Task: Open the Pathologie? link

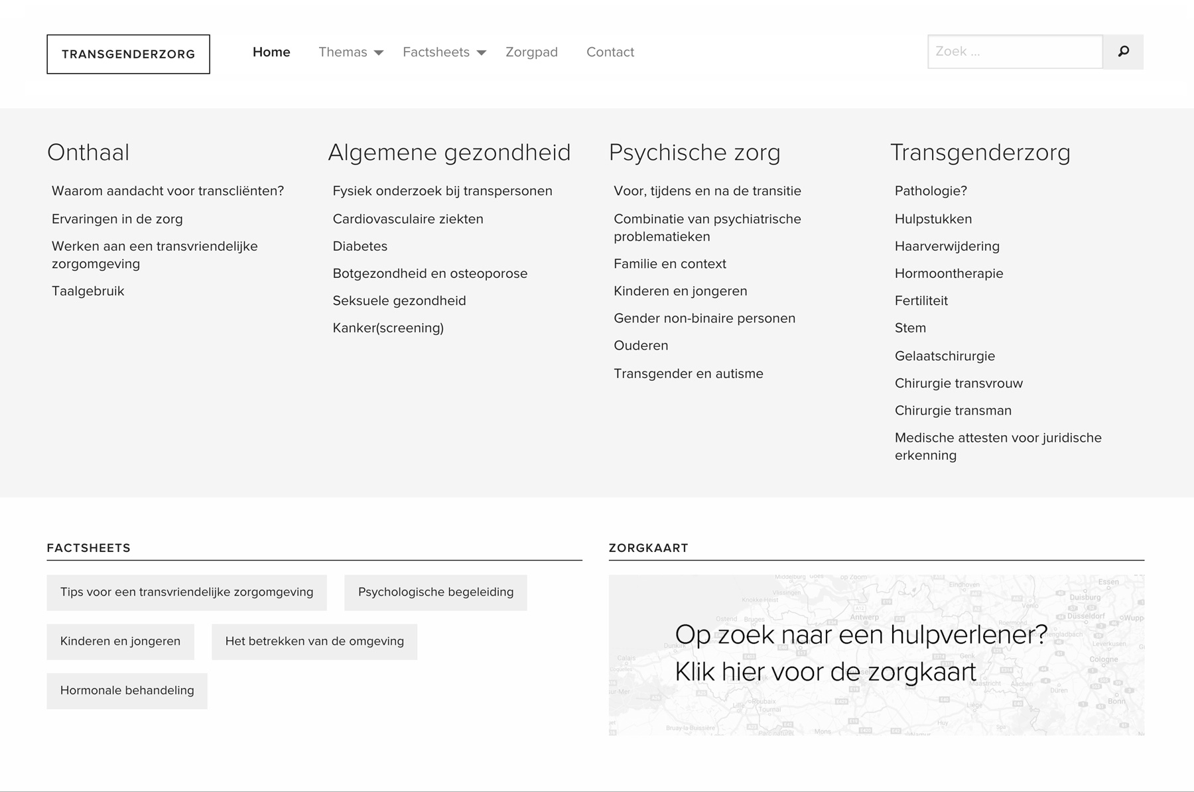Action: (x=931, y=191)
